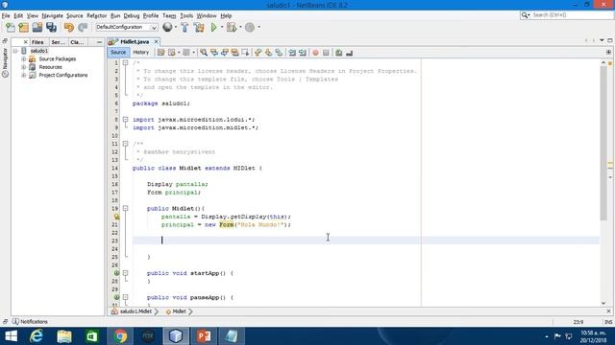Screen dimensions: 615x345
Task: Click the Redo arrow icon
Action: click(x=83, y=28)
